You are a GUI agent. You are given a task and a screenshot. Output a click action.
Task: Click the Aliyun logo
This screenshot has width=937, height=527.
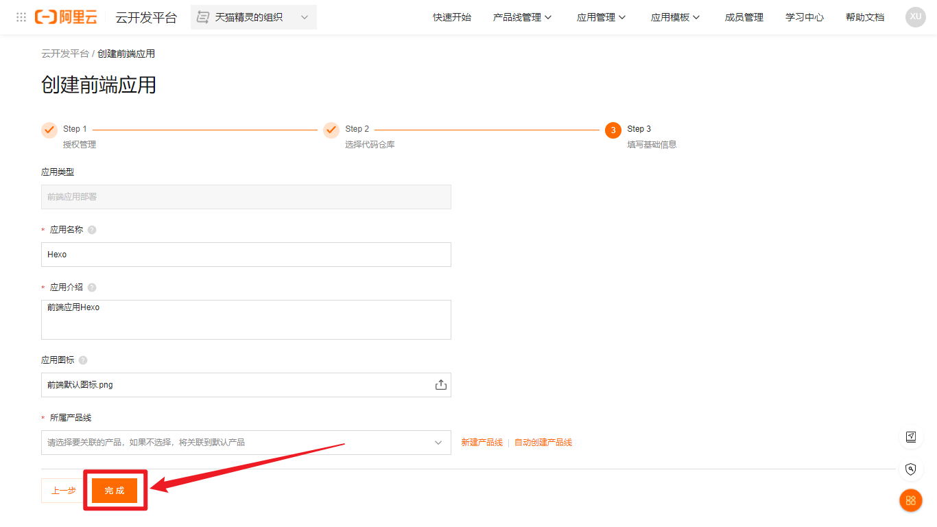[66, 17]
